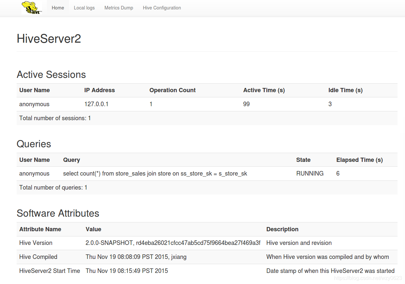This screenshot has height=284, width=405.
Task: Click the RUNNING state cell
Action: tap(310, 174)
